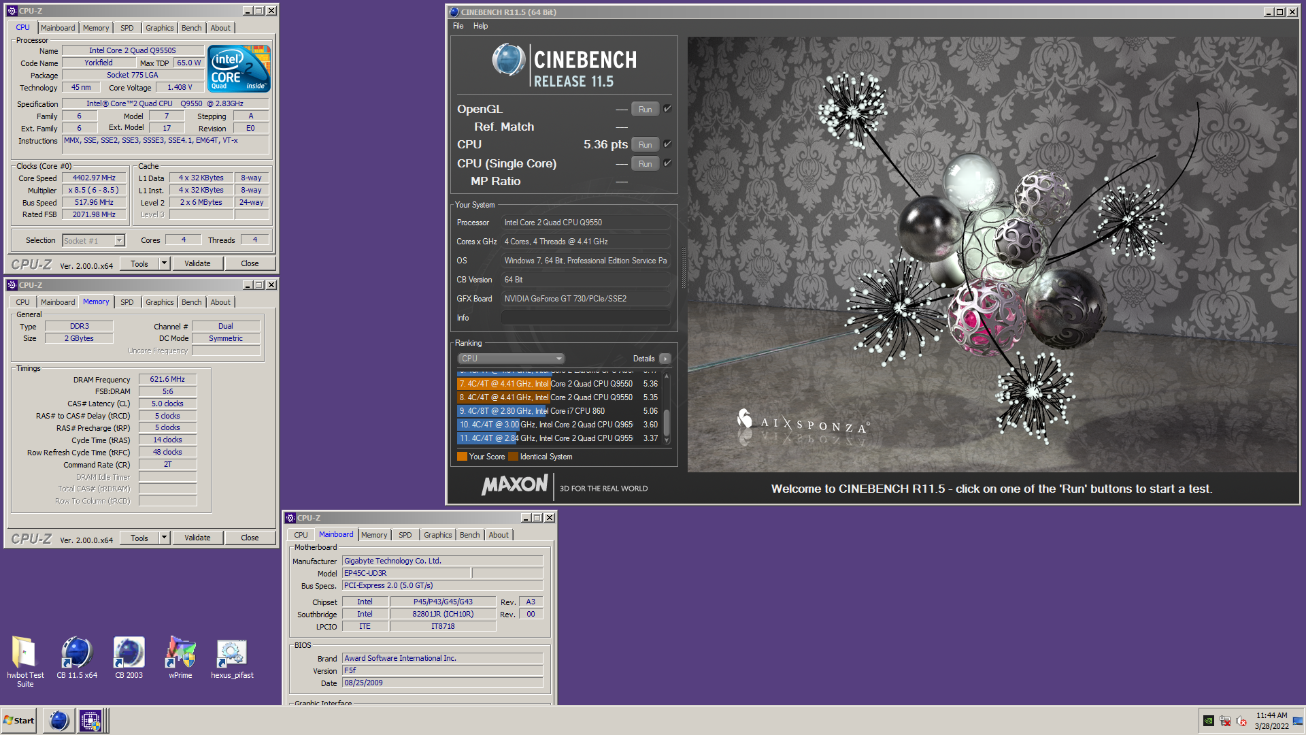The height and width of the screenshot is (735, 1306).
Task: Run the CPU benchmark
Action: [x=645, y=144]
